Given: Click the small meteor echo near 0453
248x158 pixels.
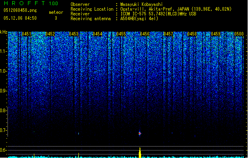Looking at the screenshot, I should click(x=78, y=134).
